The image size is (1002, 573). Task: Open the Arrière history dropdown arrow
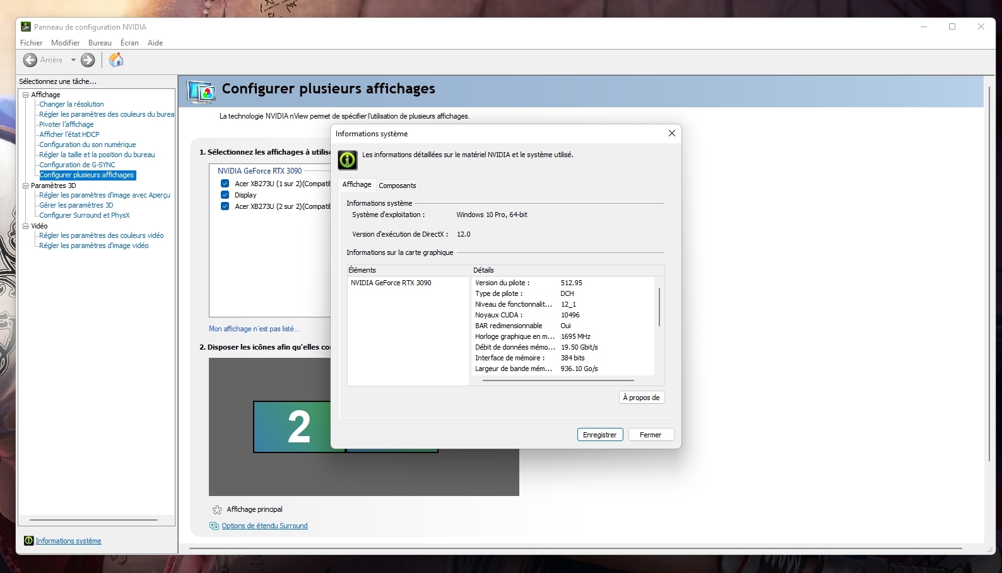click(73, 60)
